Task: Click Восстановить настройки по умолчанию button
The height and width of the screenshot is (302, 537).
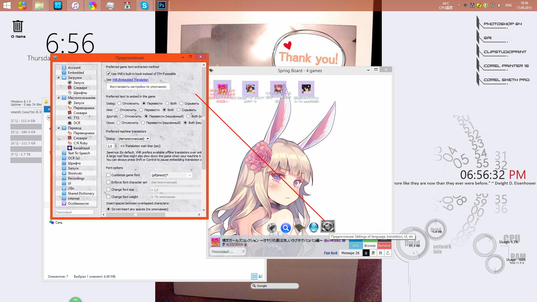Action: pyautogui.click(x=138, y=87)
